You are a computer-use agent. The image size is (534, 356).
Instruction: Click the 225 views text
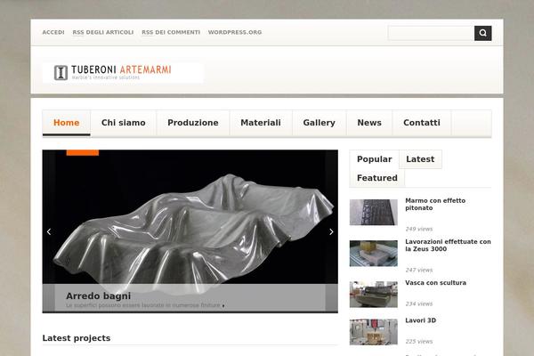[x=419, y=342]
